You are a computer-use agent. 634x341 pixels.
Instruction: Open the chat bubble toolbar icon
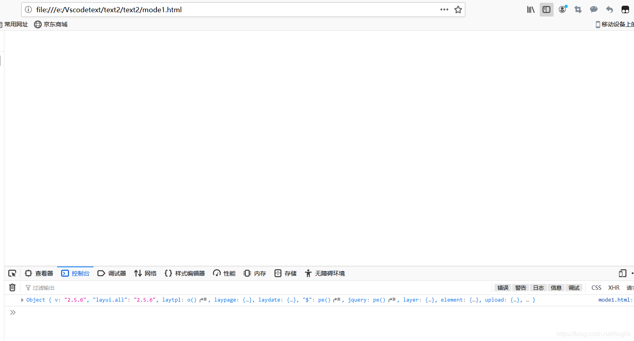pyautogui.click(x=594, y=9)
